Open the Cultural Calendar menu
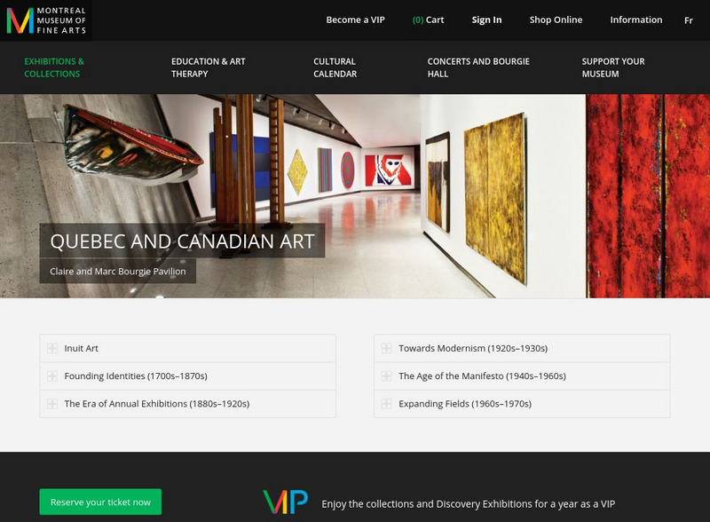 (x=335, y=67)
